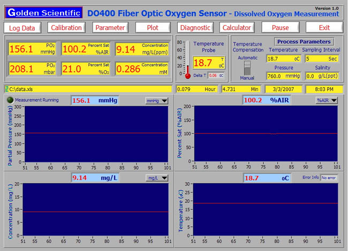This screenshot has height=251, width=348.
Task: Click the date field 3/3/2007
Action: tap(283, 89)
